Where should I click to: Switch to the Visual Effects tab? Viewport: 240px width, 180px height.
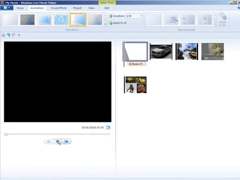coord(58,8)
